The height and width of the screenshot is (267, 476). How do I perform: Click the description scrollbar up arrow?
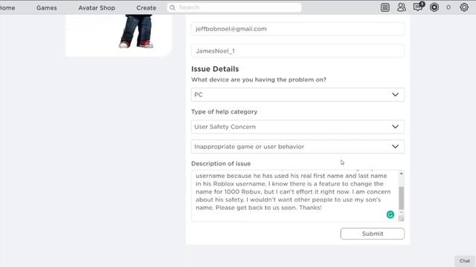pyautogui.click(x=402, y=174)
